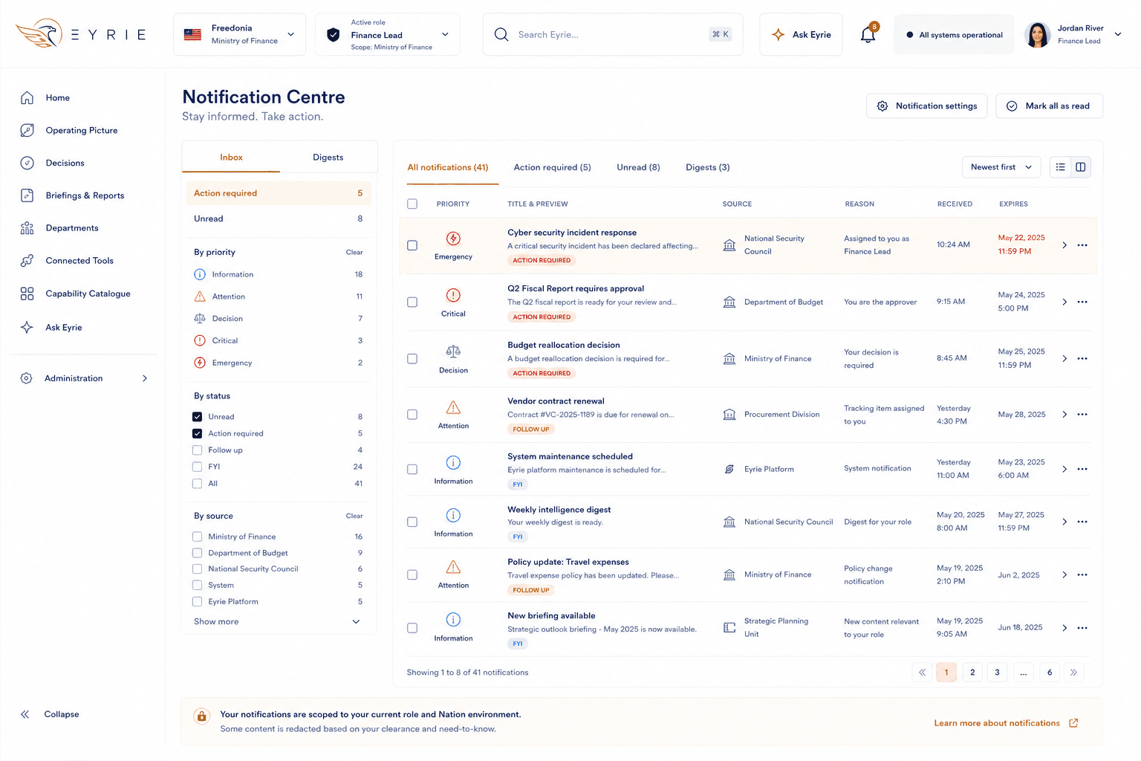
Task: Enable the FYI status filter
Action: click(x=197, y=467)
